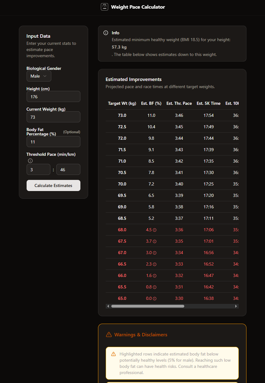
Task: Click the Current Weight (kg) input field
Action: (53, 117)
